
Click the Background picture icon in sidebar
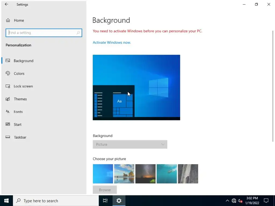click(8, 61)
